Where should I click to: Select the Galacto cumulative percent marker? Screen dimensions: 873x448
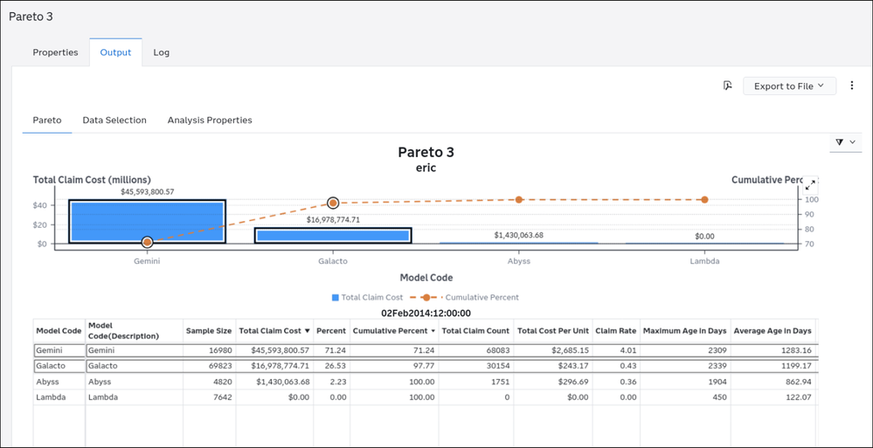(333, 203)
